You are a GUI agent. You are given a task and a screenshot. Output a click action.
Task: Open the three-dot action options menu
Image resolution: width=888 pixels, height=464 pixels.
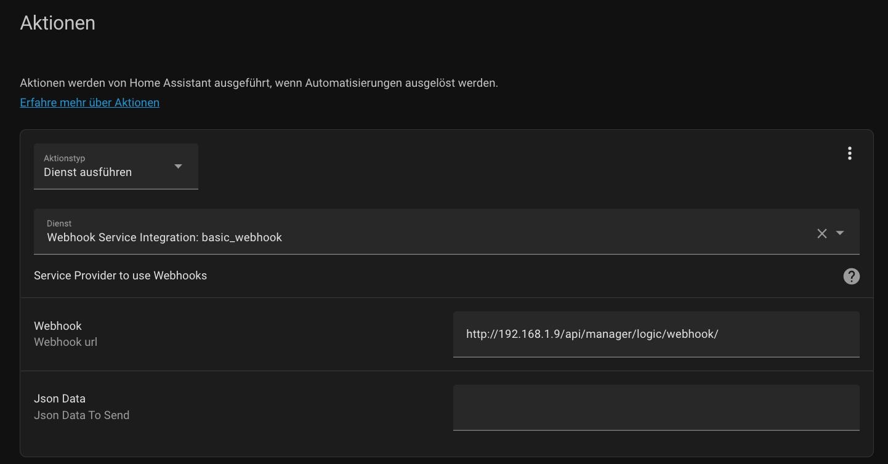pyautogui.click(x=849, y=153)
